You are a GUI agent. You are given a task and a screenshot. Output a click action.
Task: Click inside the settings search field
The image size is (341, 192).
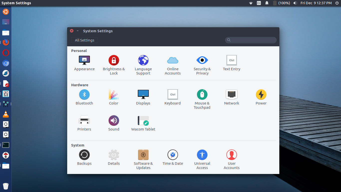[250, 40]
